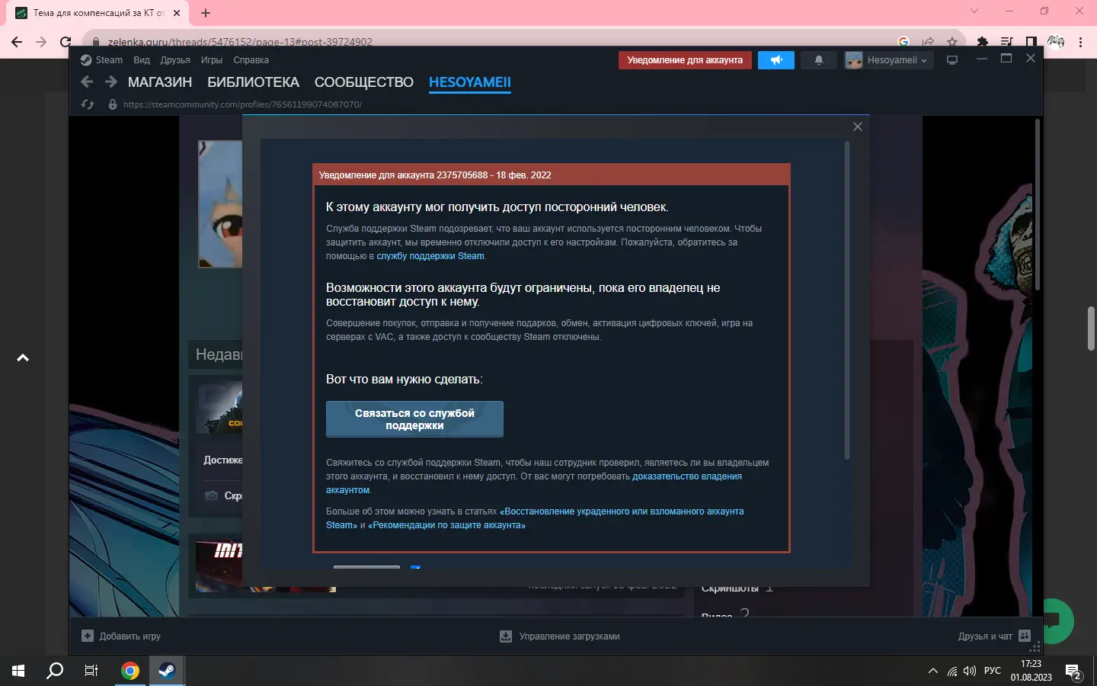Open Chrome side panel icon

tap(1031, 42)
